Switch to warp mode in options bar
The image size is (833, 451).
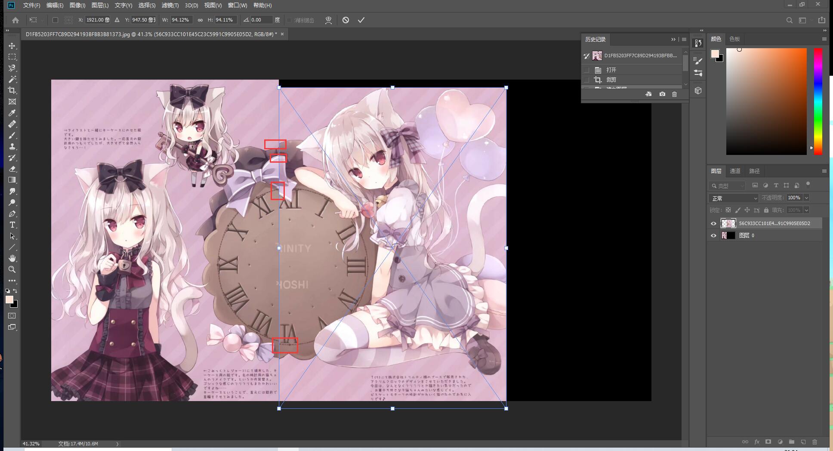point(328,20)
